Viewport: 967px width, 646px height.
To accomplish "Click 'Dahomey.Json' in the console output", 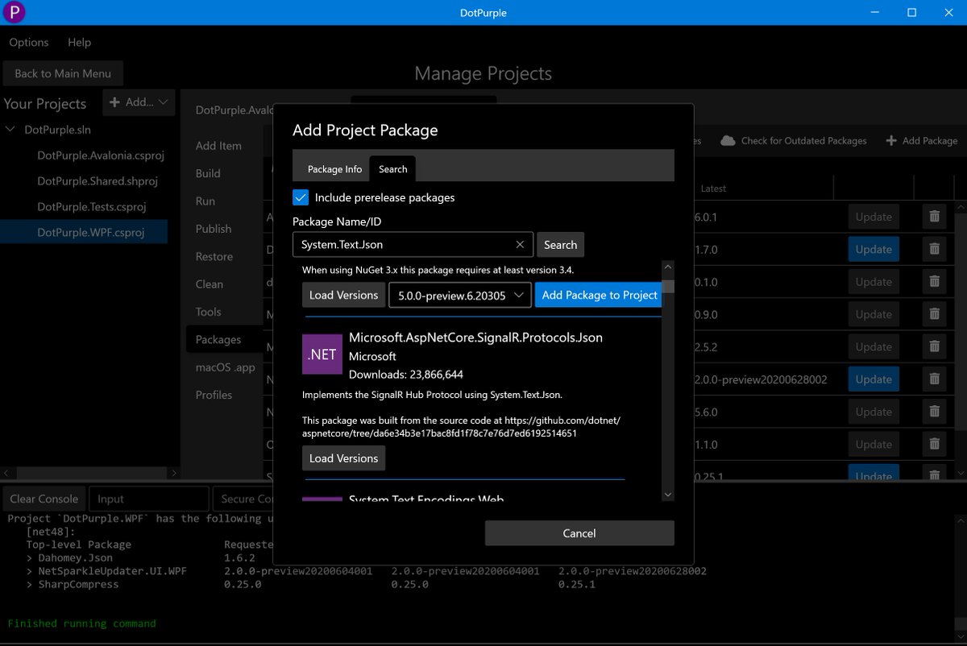I will point(76,557).
